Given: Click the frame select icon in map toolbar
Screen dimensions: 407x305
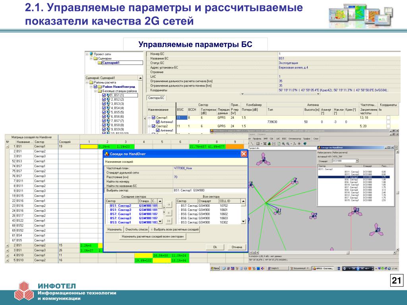Looking at the screenshot, I should pyautogui.click(x=258, y=144).
